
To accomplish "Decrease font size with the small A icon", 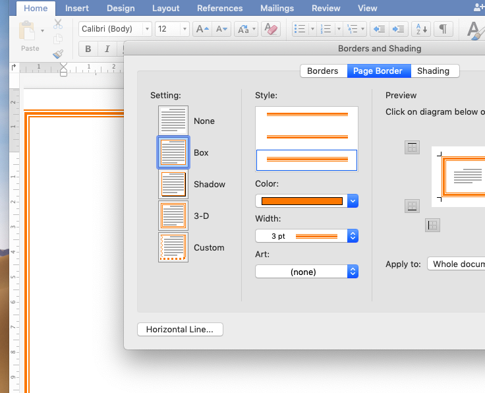I will 221,29.
